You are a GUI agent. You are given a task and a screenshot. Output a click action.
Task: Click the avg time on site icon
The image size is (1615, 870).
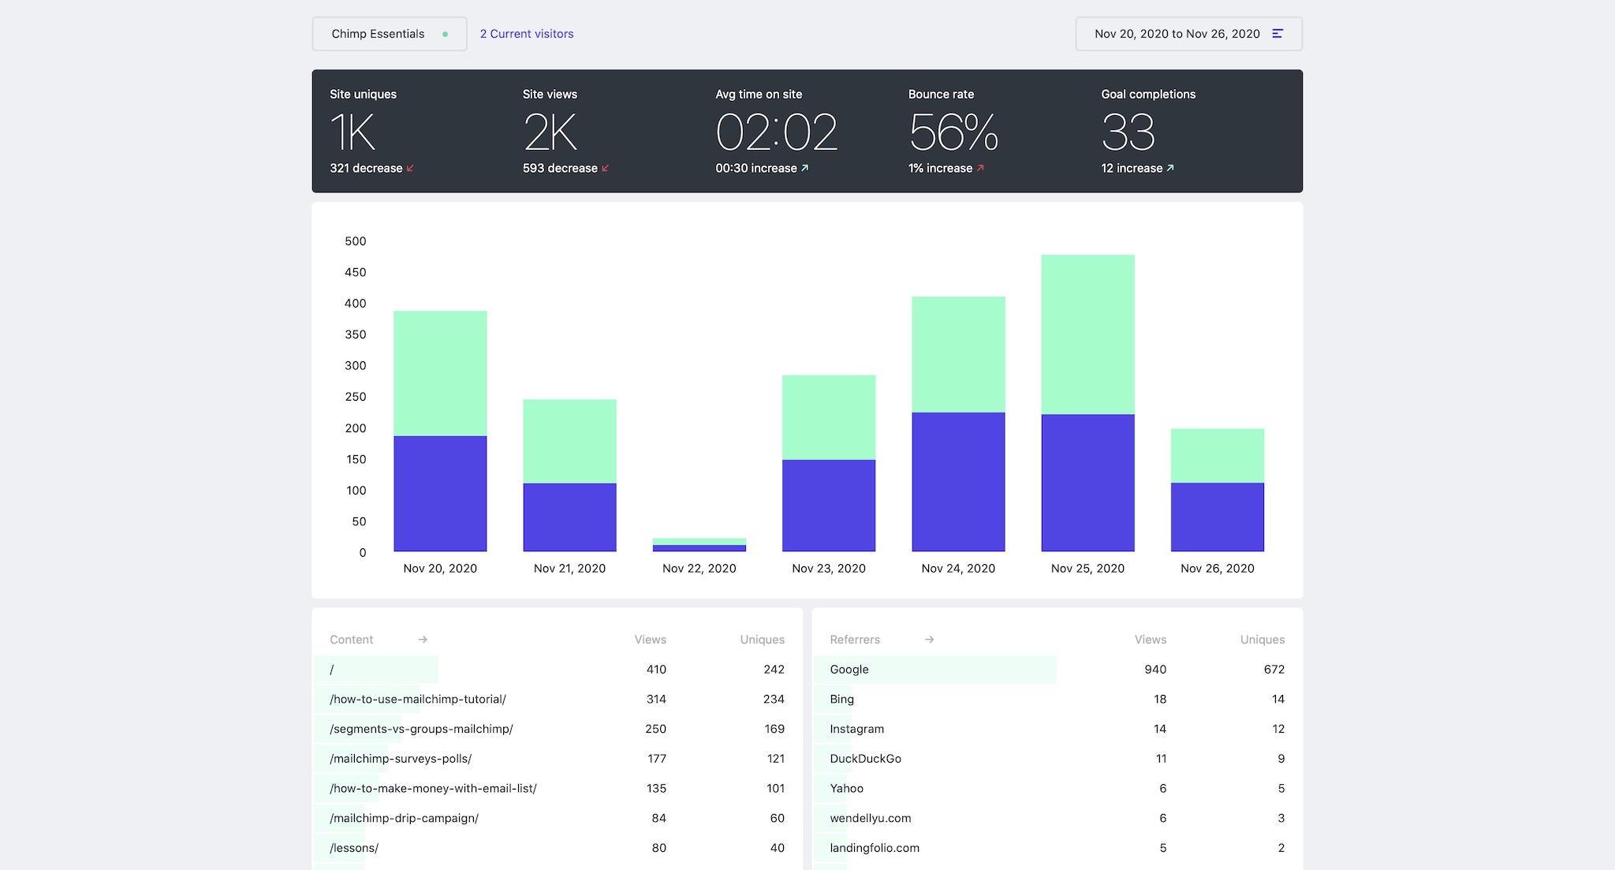click(x=804, y=167)
